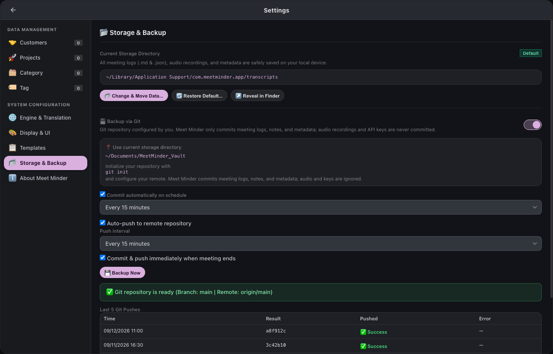Open About Meet Minder page
The height and width of the screenshot is (354, 553).
45,178
